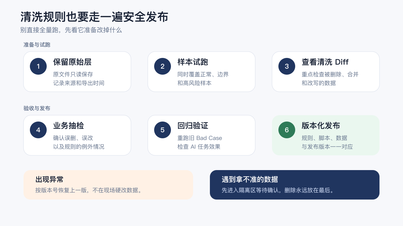Image resolution: width=403 pixels, height=226 pixels.
Task: Click the number 2 circle icon
Action: [x=163, y=66]
